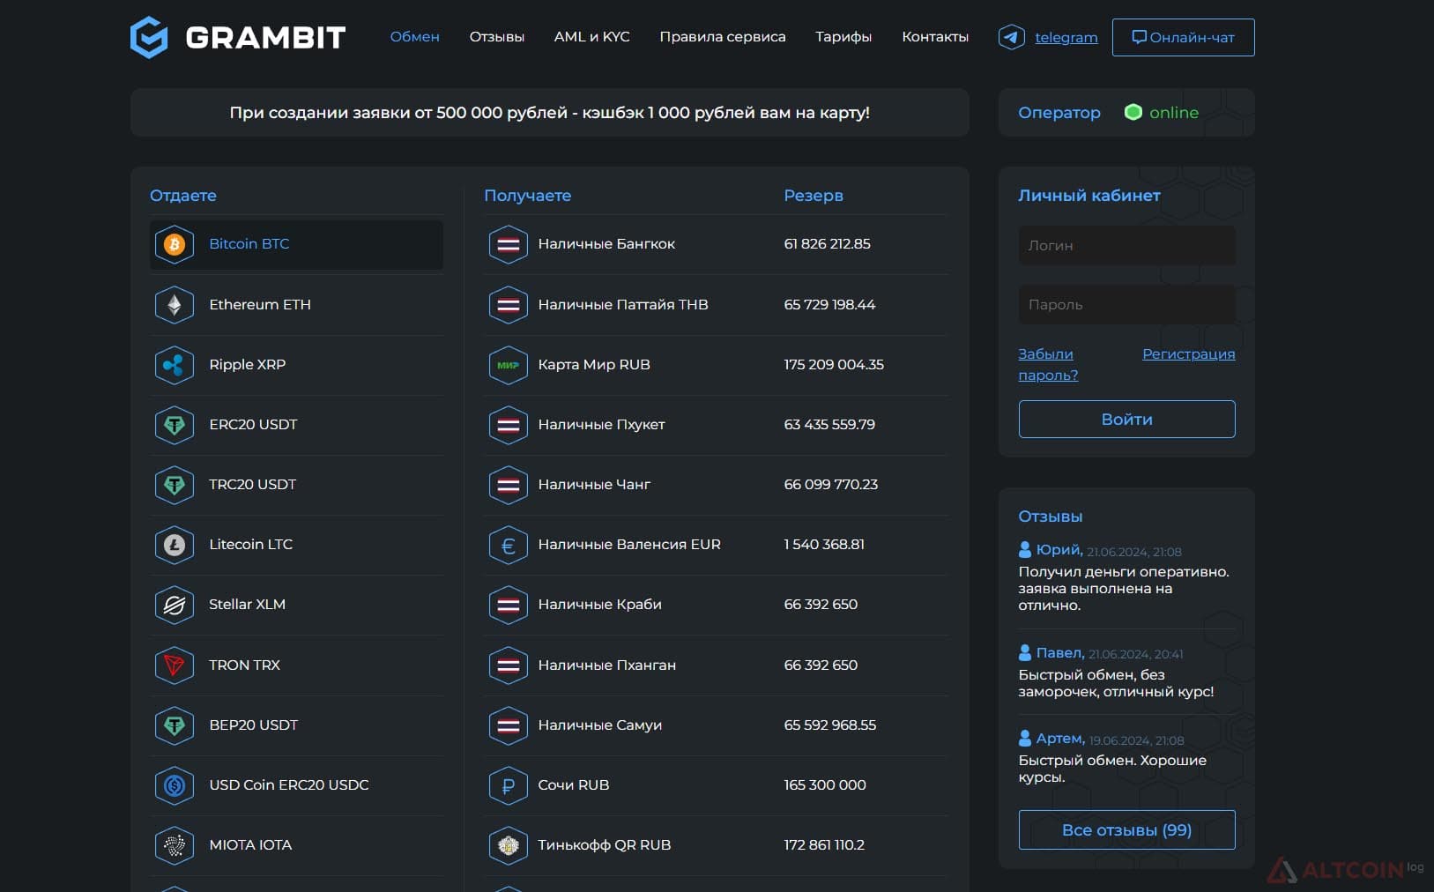
Task: Open the Отзывы menu item in header
Action: 497,36
